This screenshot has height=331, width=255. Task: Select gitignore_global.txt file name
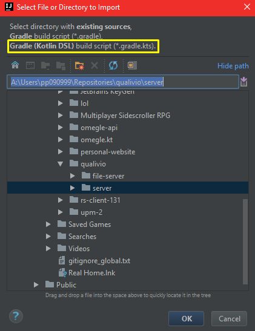(99, 261)
